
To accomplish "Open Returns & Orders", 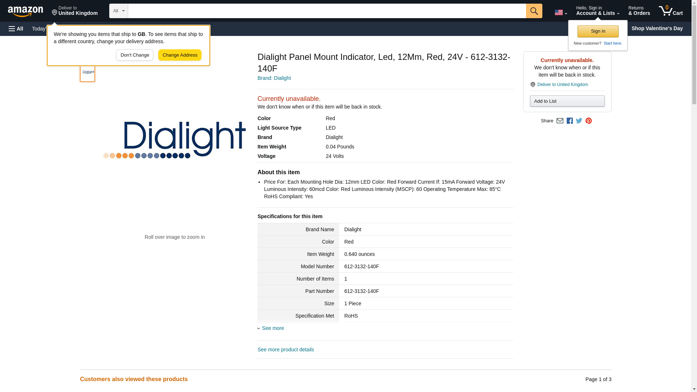I will pyautogui.click(x=639, y=11).
